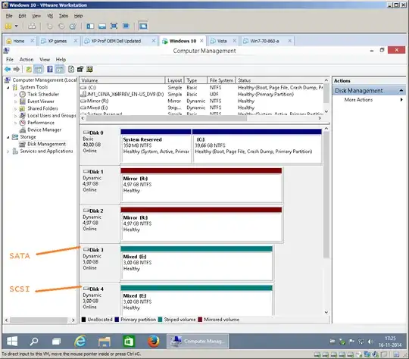Open the Windows Start button
The width and height of the screenshot is (409, 359).
(x=12, y=341)
